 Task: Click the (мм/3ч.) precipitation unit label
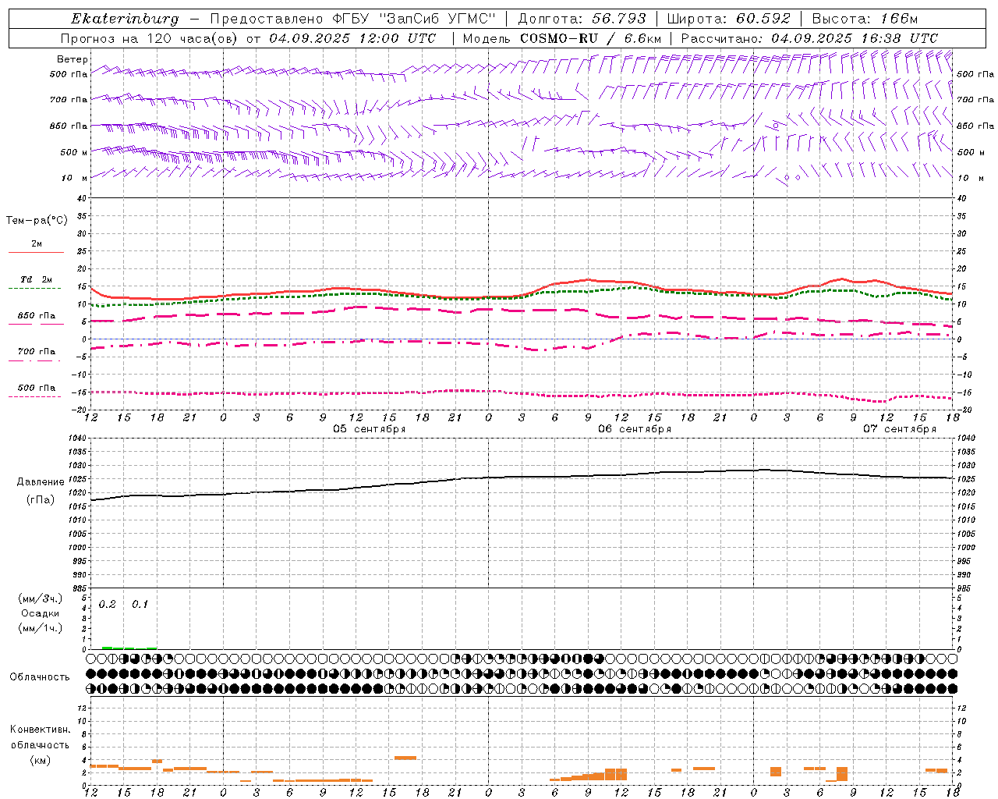coord(40,598)
